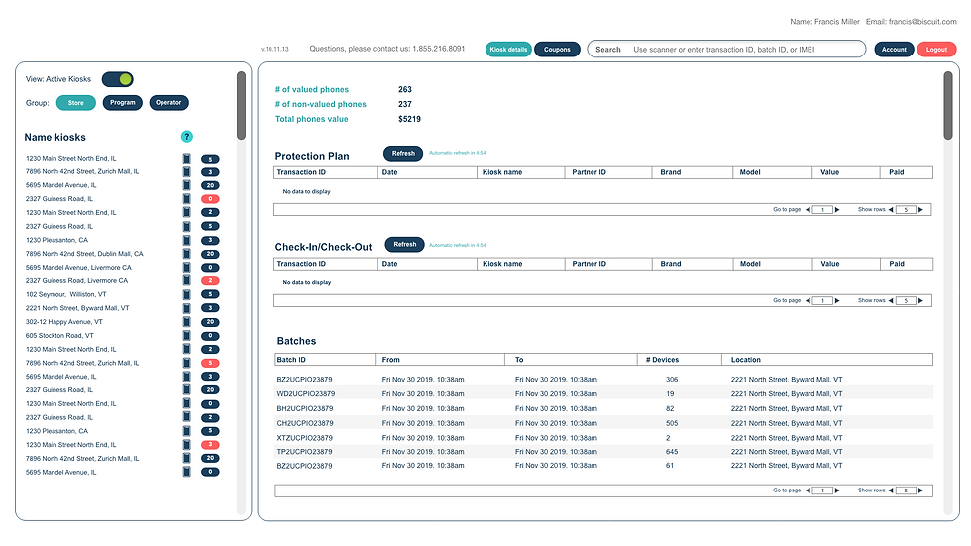971x546 pixels.
Task: Go to next page in Check-In/Check-Out table
Action: (837, 301)
